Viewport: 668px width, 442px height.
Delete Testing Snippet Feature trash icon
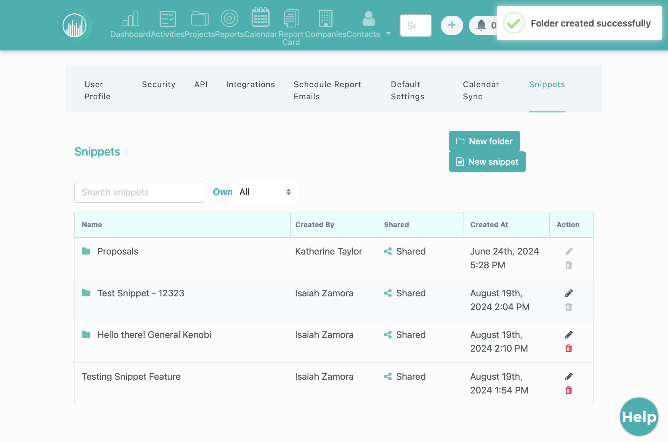pos(569,390)
